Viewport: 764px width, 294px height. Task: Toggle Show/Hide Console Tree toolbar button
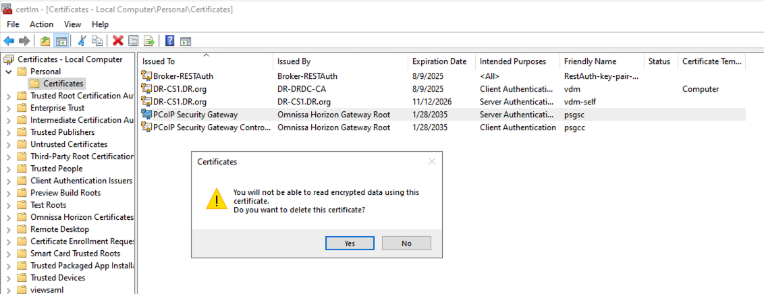(61, 40)
